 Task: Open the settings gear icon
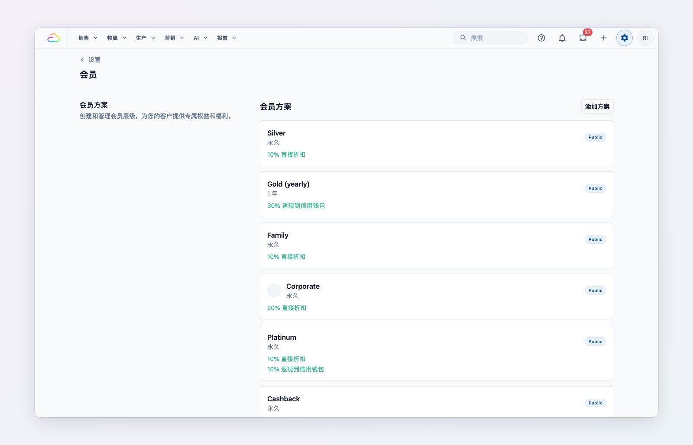[625, 38]
